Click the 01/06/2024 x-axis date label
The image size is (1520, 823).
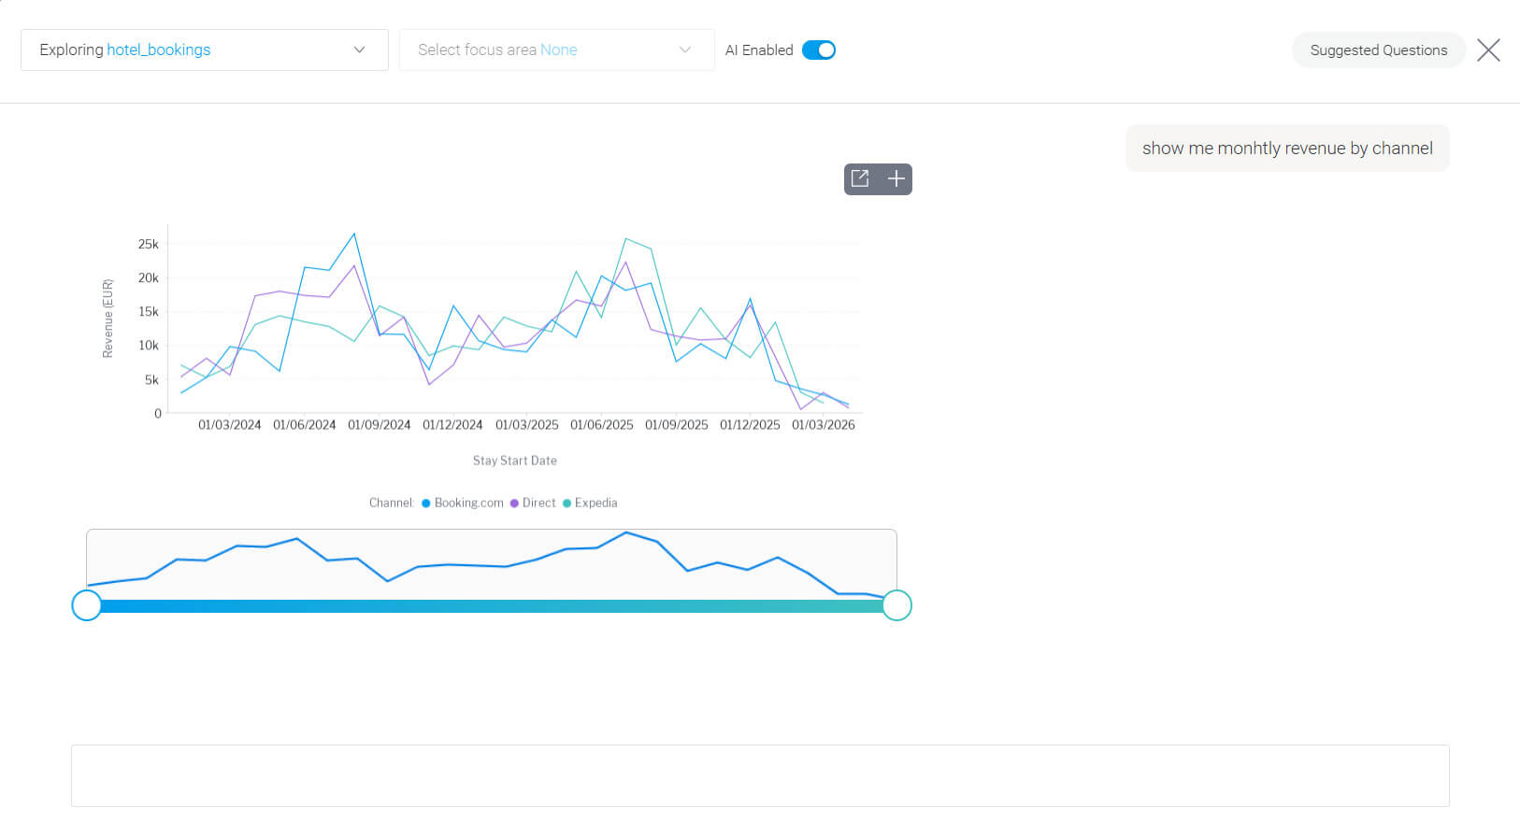coord(305,425)
